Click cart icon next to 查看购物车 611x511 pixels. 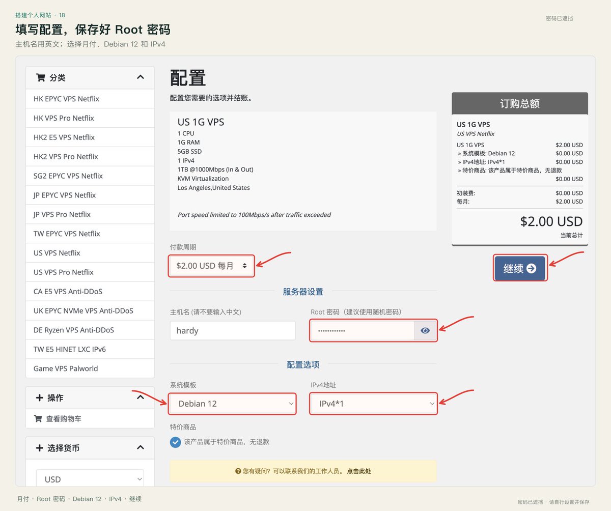[38, 419]
